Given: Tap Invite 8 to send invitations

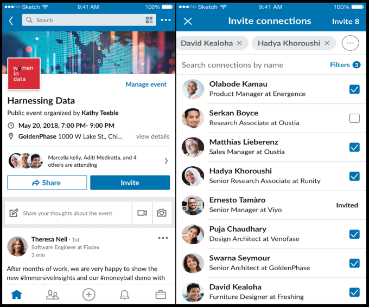Looking at the screenshot, I should tap(346, 21).
